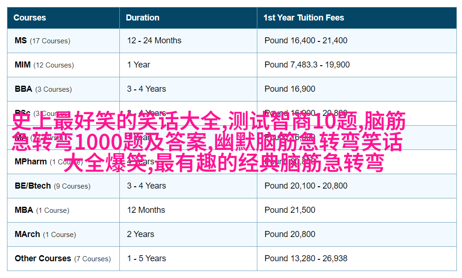Viewport: 462px width, 278px height.
Task: Click the pink Chinese overlay caption text
Action: point(208,142)
